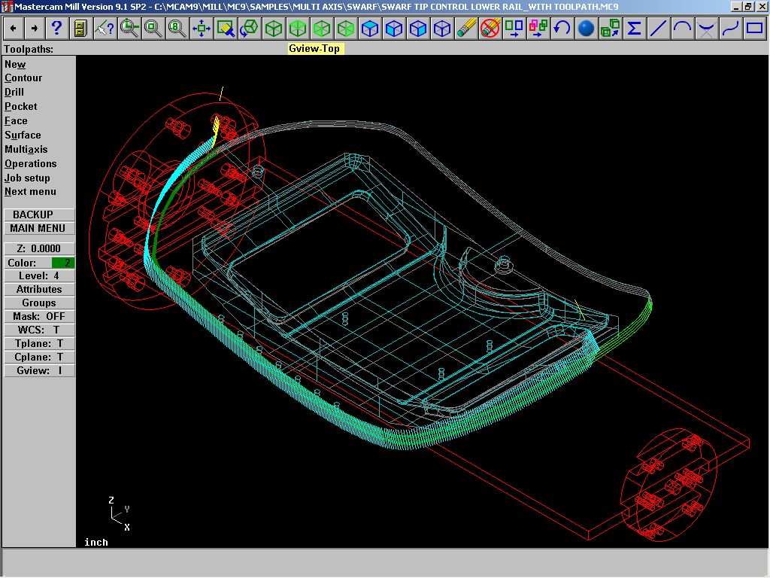
Task: Set Cplane Front with cyan-front blue cube
Action: (393, 29)
